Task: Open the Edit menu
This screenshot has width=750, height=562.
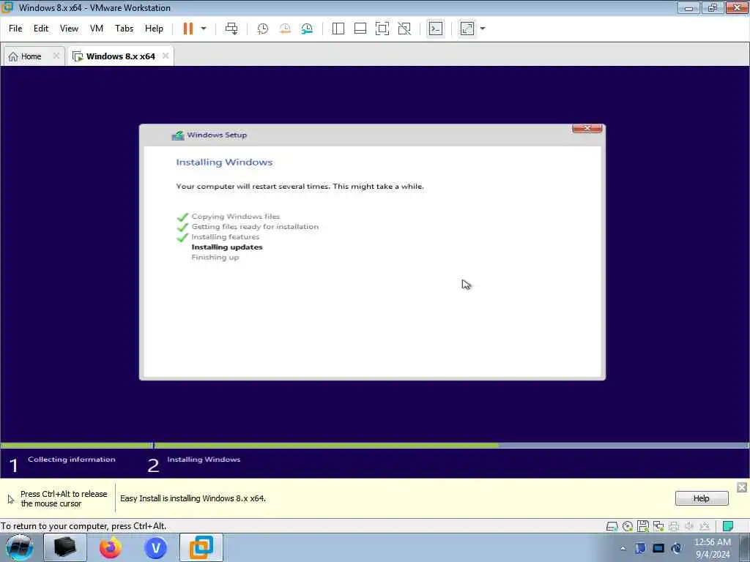Action: tap(41, 29)
